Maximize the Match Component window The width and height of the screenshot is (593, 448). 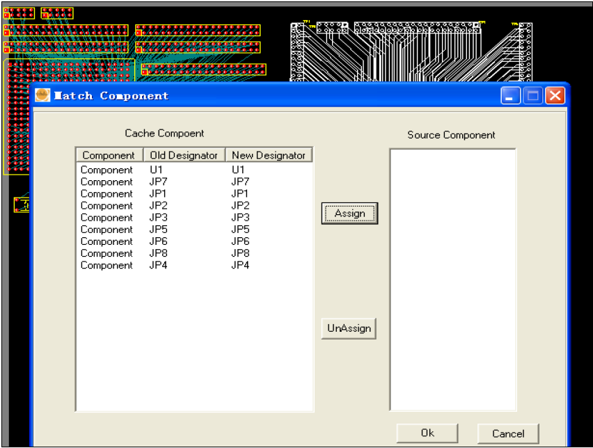coord(533,95)
